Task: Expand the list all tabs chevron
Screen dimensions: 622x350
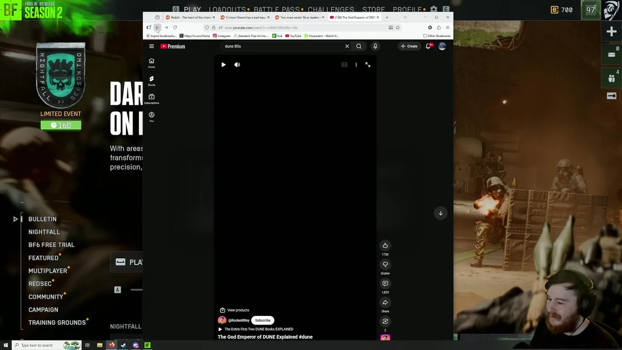Action: (405, 17)
